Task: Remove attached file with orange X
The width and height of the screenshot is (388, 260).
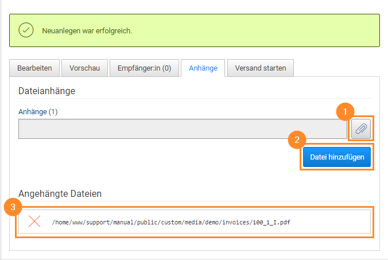Action: tap(34, 222)
